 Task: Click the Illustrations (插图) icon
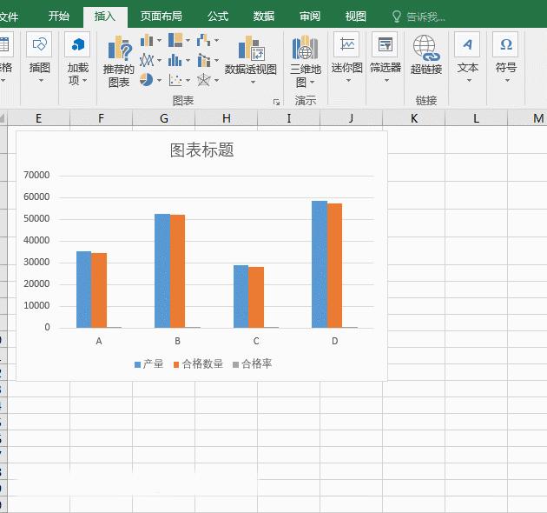39,44
